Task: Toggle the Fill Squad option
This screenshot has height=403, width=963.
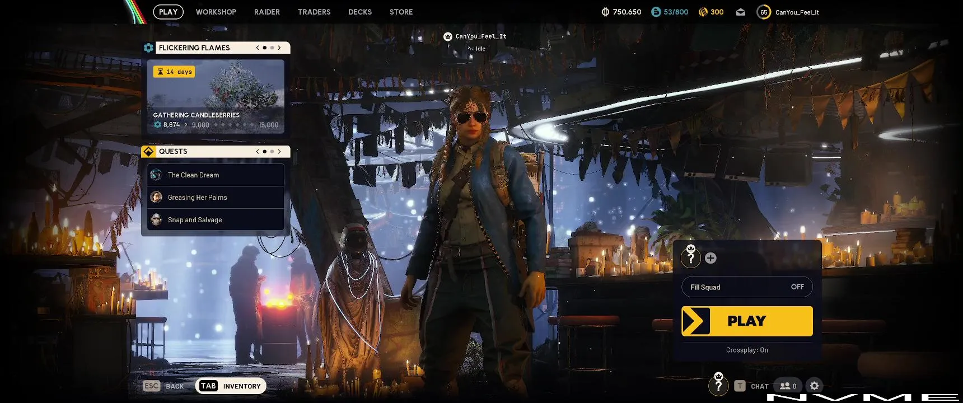Action: click(747, 287)
